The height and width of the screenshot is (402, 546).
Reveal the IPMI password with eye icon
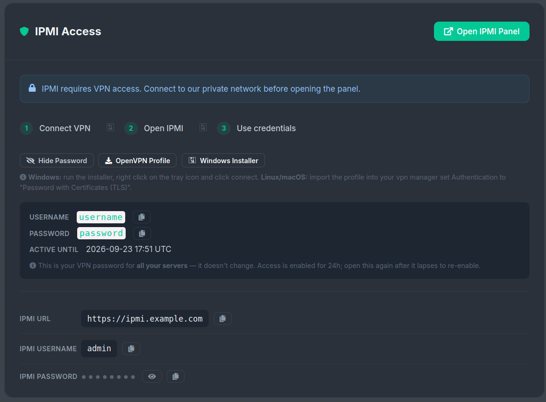click(x=152, y=377)
